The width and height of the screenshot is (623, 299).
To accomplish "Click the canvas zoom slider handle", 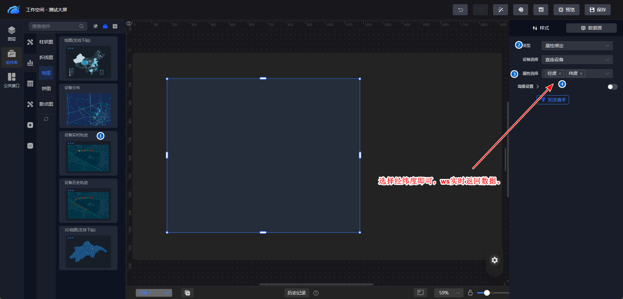I will click(487, 293).
